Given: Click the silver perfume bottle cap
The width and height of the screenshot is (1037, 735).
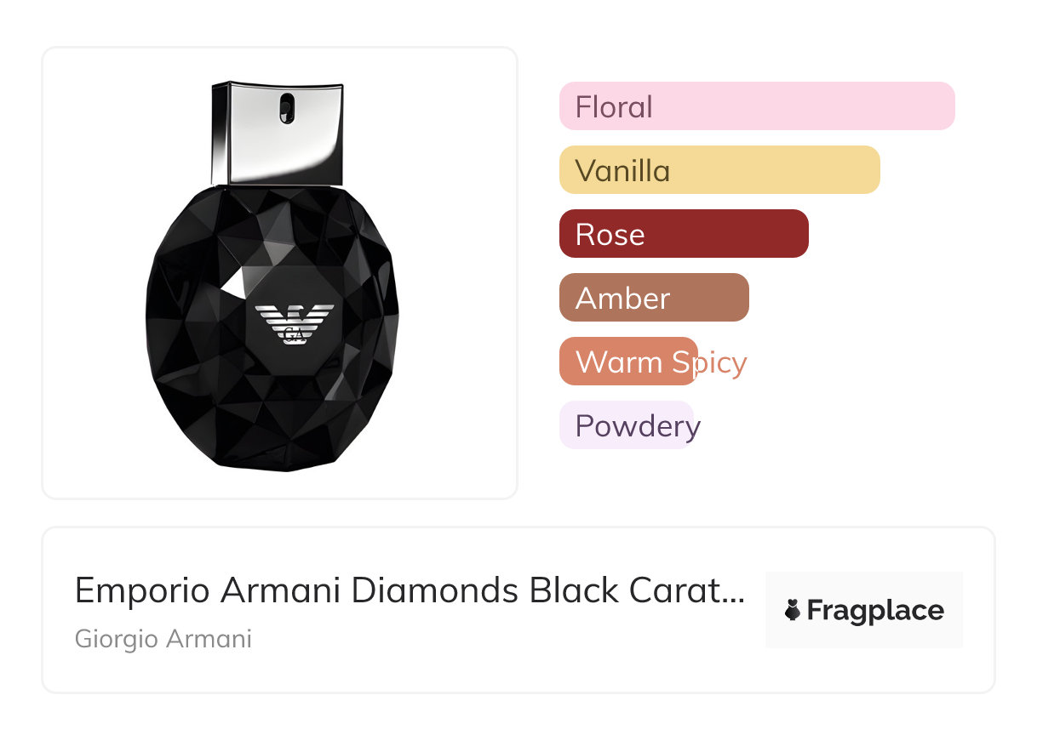Looking at the screenshot, I should coord(278,133).
